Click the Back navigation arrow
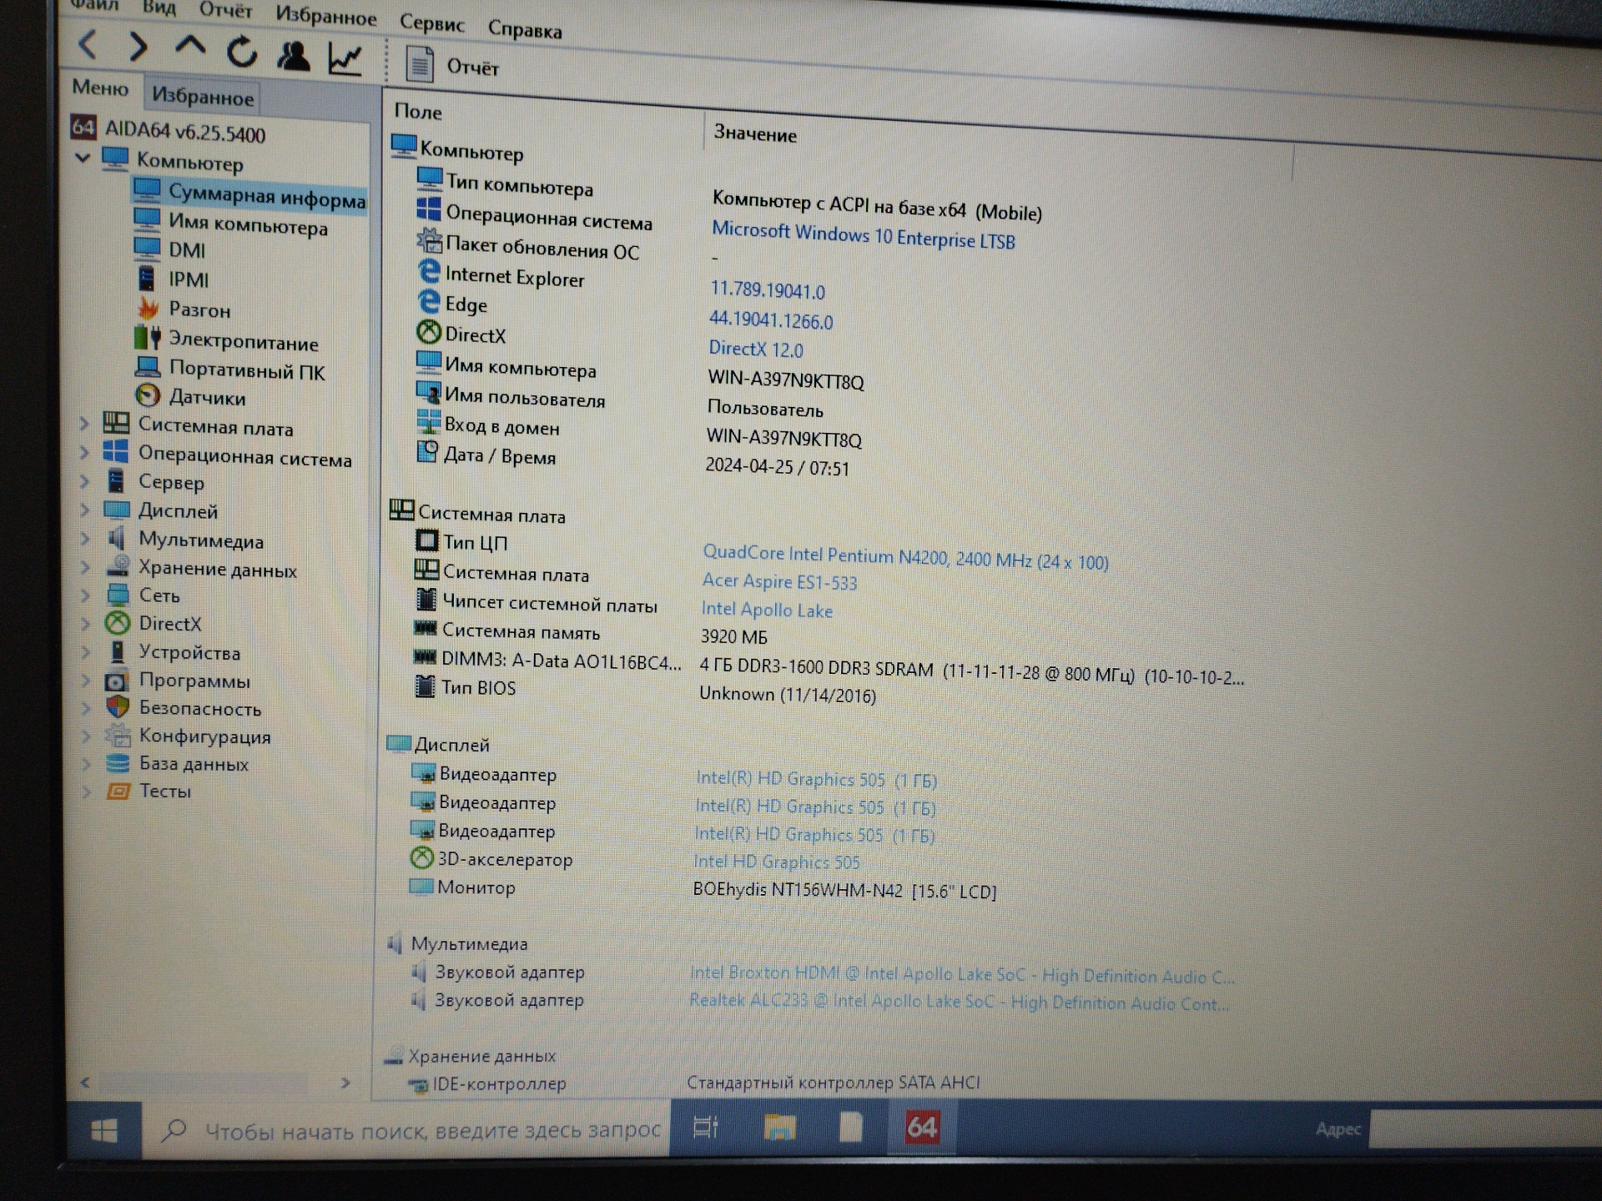Screen dimensions: 1602x1201 coord(88,43)
